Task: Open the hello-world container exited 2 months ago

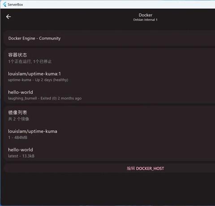Action: pyautogui.click(x=110, y=95)
